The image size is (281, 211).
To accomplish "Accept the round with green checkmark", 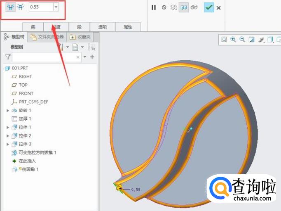I will (209, 8).
